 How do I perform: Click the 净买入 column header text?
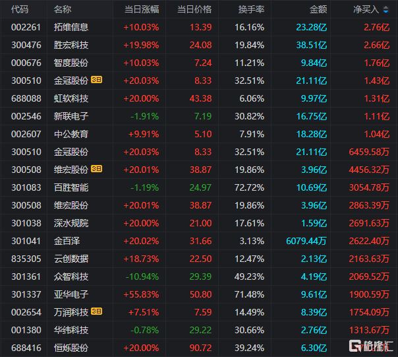point(366,9)
